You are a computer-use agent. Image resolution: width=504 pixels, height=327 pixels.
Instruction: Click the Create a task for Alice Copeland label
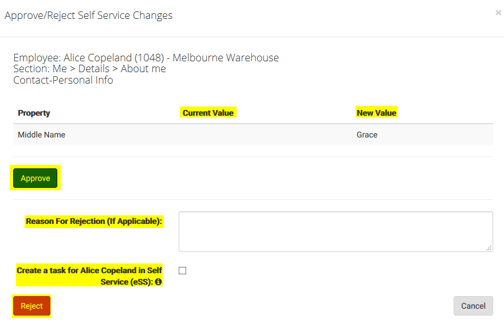pyautogui.click(x=89, y=276)
